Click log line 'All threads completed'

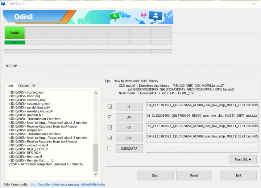click(x=46, y=164)
